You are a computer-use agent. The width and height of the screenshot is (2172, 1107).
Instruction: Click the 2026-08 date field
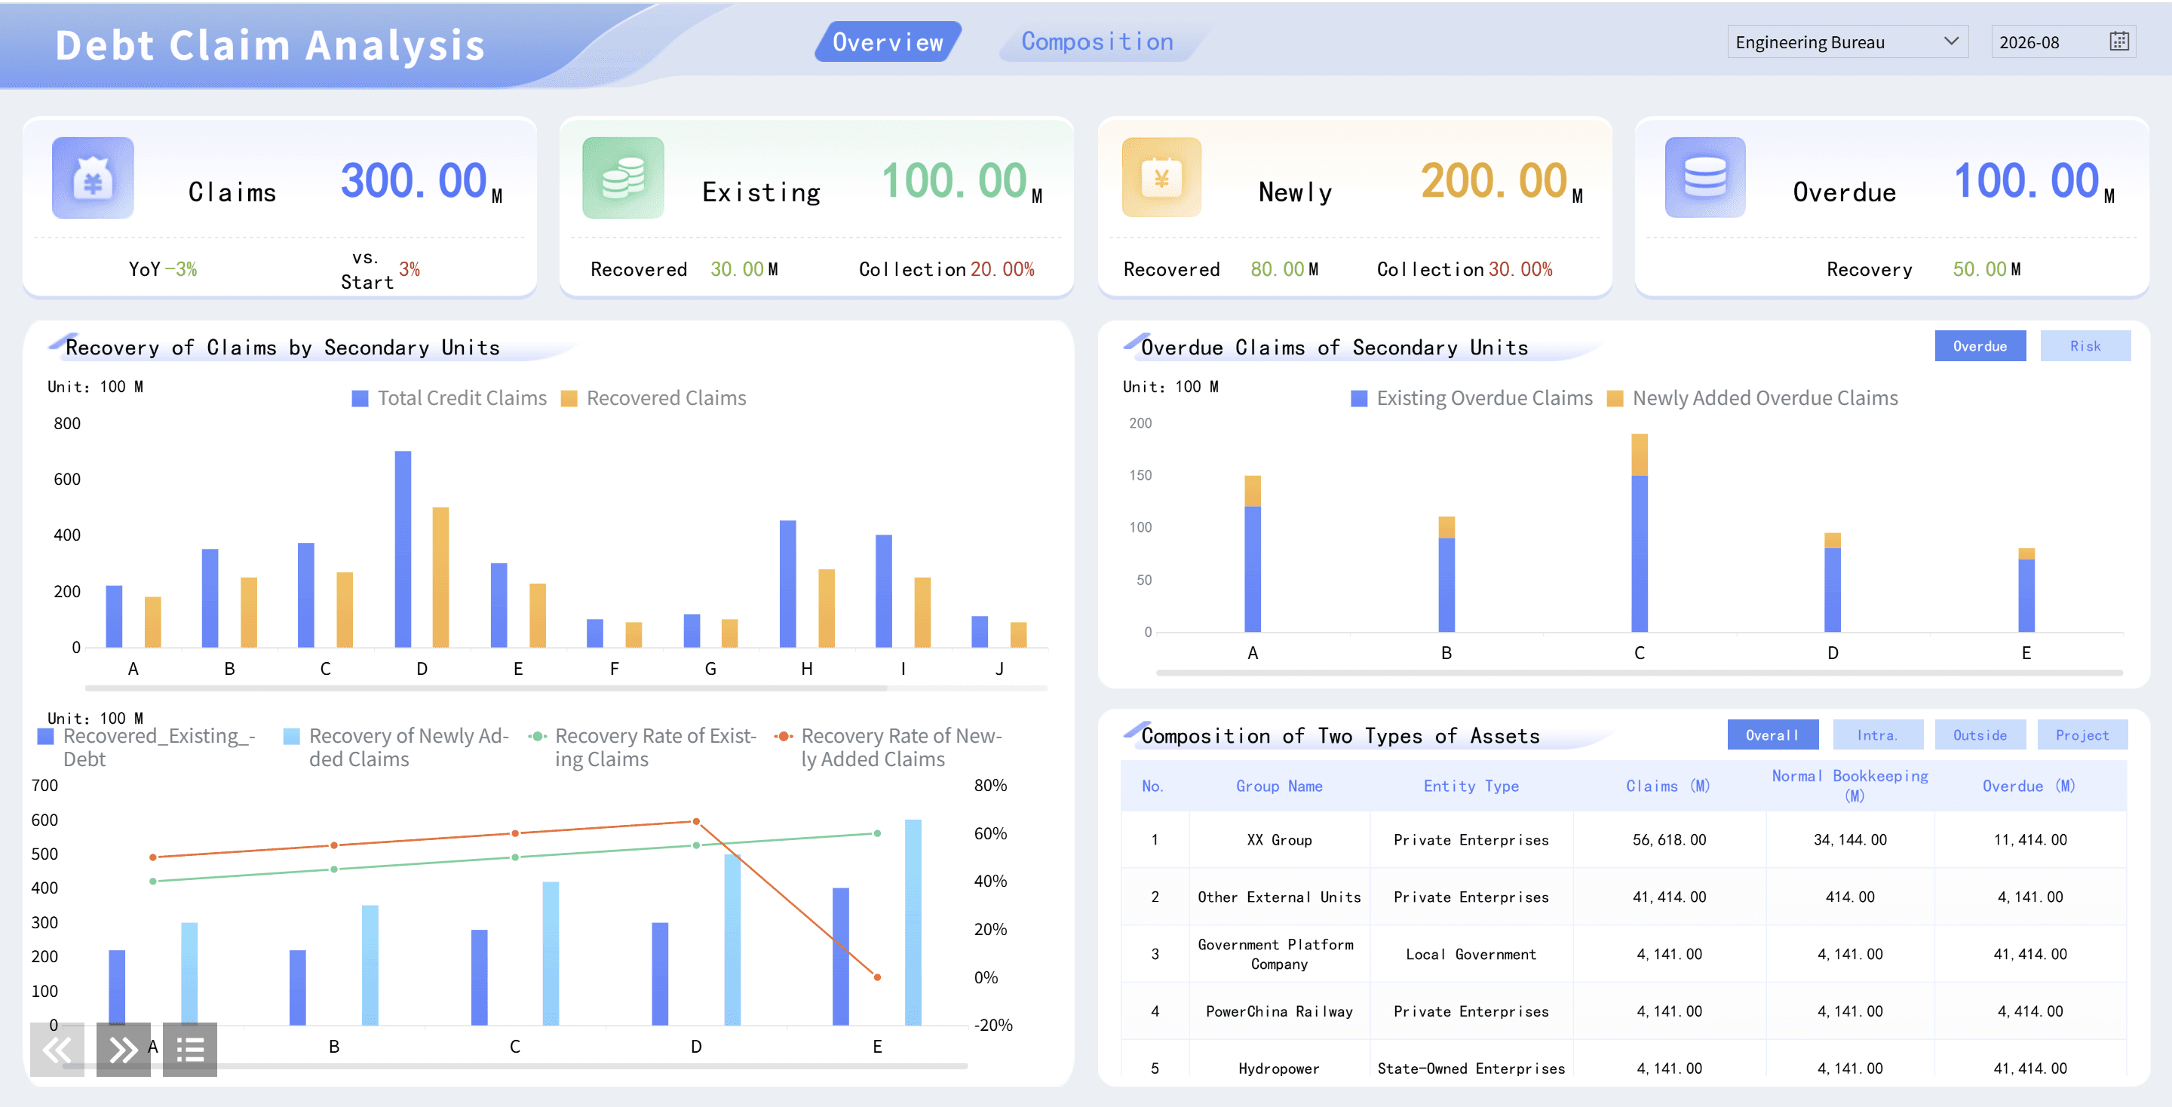[x=2063, y=41]
